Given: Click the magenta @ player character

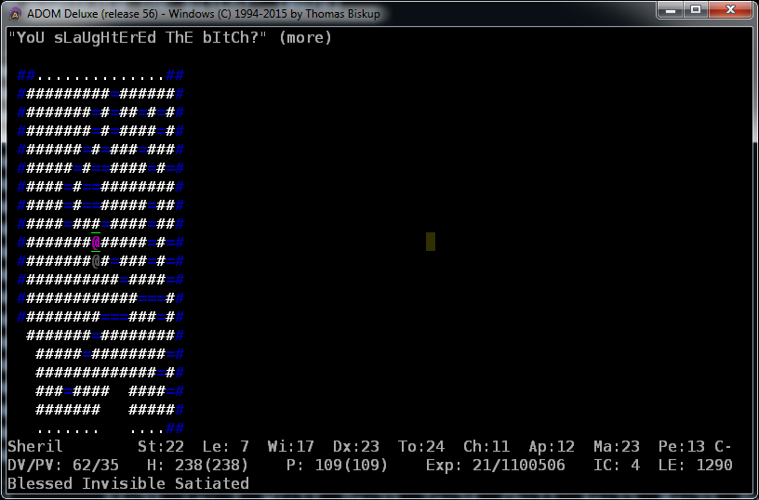Looking at the screenshot, I should click(96, 243).
